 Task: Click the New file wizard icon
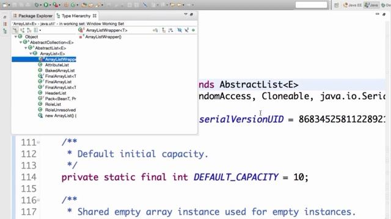(5, 5)
